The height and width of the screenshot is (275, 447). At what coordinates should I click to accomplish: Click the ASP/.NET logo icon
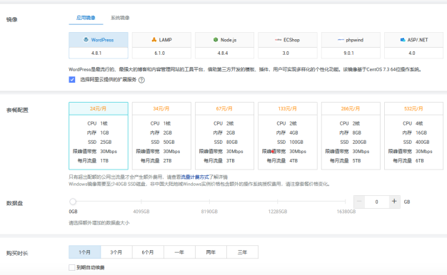coord(403,40)
